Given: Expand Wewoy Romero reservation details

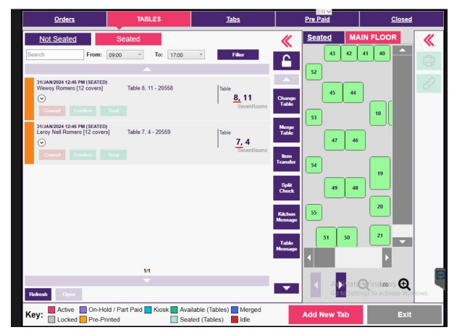Looking at the screenshot, I should click(42, 98).
